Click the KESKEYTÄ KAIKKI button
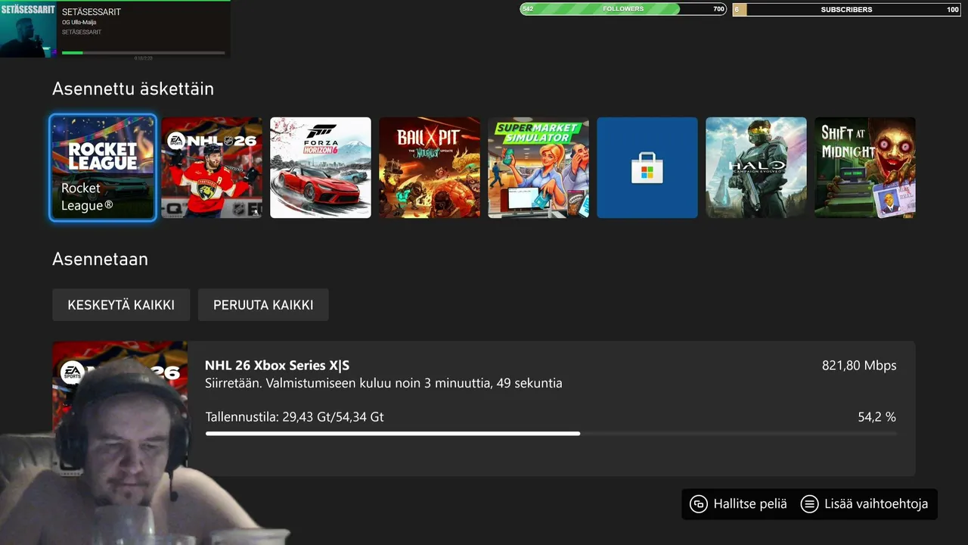This screenshot has height=545, width=968. pyautogui.click(x=121, y=304)
